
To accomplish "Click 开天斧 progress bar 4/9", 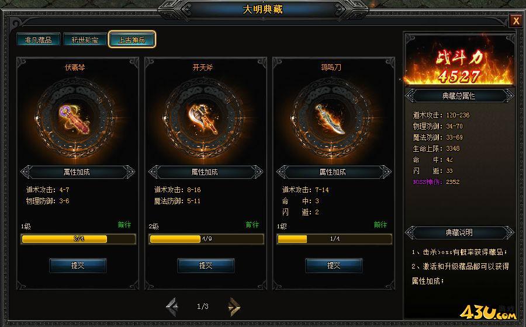I will click(x=206, y=239).
